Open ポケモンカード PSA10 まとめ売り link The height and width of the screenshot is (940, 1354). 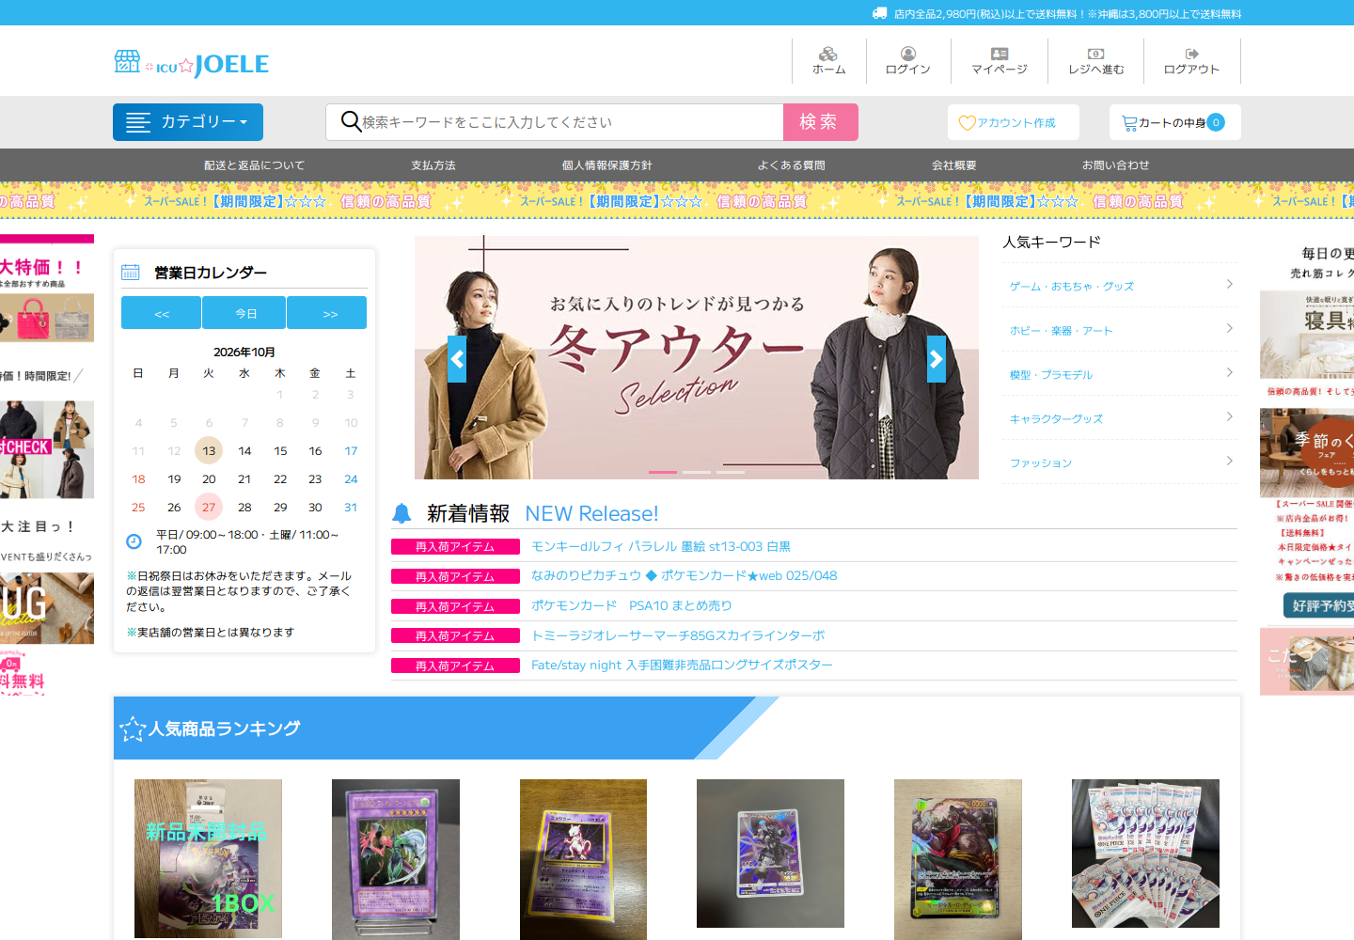click(631, 605)
